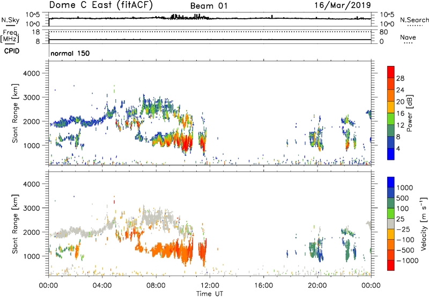Pick the light green segment of the power colorbar
This screenshot has width=429, height=297.
coord(391,119)
